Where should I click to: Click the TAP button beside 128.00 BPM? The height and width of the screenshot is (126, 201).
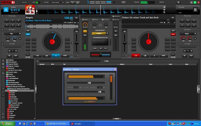tap(76, 18)
